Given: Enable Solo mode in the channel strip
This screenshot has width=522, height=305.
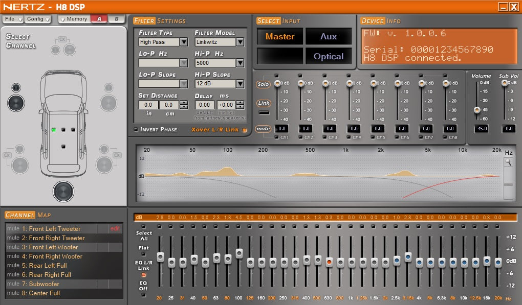Looking at the screenshot, I should (x=264, y=84).
